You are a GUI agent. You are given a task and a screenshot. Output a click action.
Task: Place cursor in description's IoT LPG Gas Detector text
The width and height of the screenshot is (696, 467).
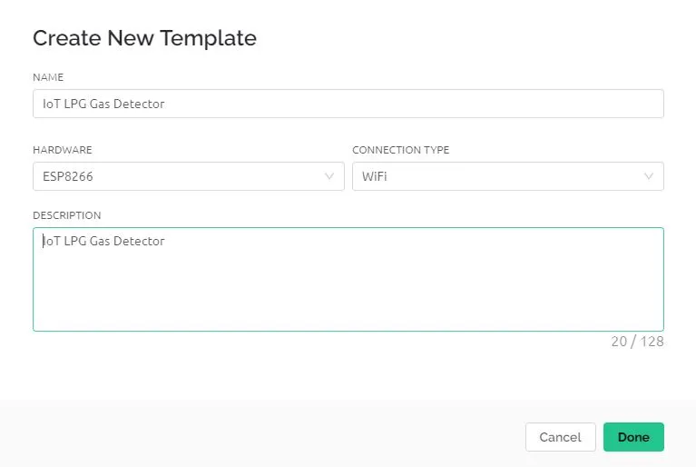coord(103,241)
